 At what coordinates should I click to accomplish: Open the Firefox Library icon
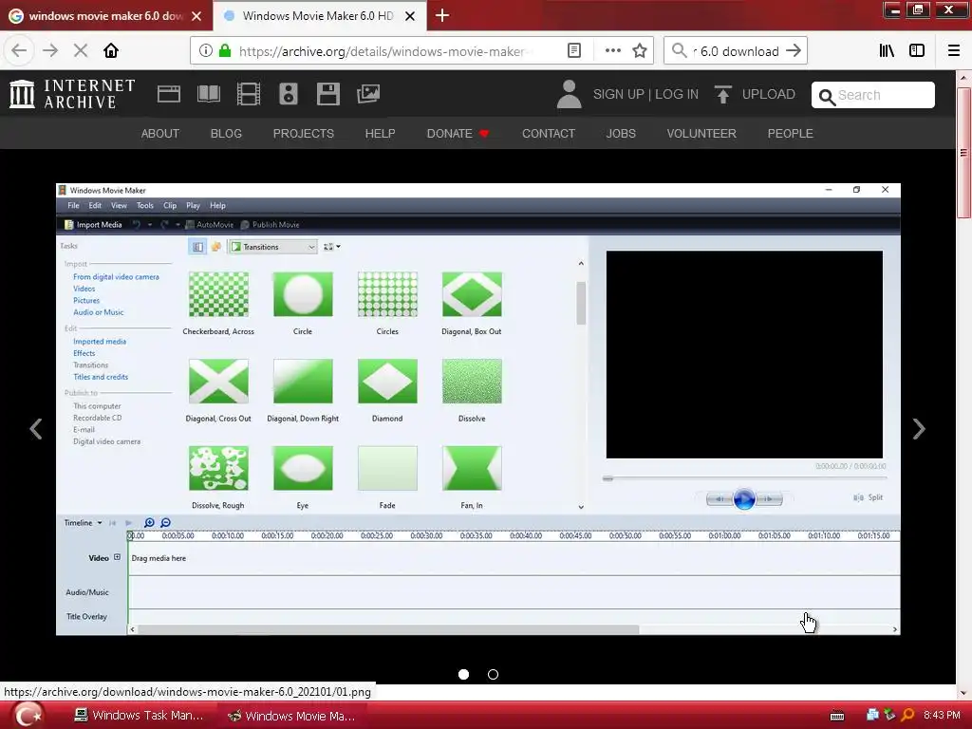pyautogui.click(x=887, y=50)
